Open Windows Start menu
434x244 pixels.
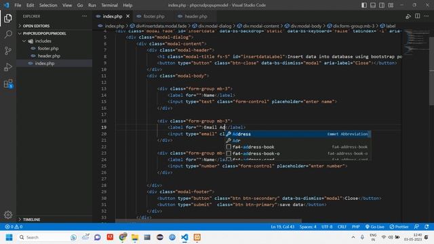pyautogui.click(x=9, y=237)
